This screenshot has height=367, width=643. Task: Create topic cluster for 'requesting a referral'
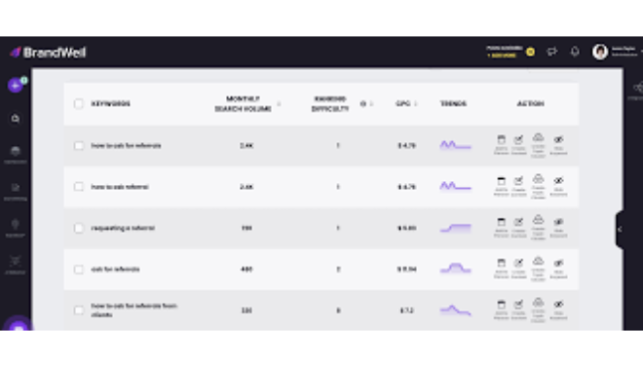coord(538,228)
